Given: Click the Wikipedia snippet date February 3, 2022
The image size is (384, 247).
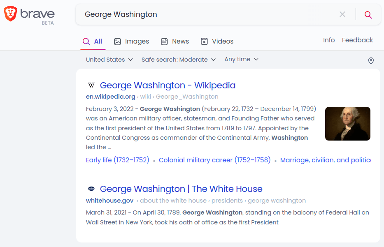Looking at the screenshot, I should click(x=110, y=109).
